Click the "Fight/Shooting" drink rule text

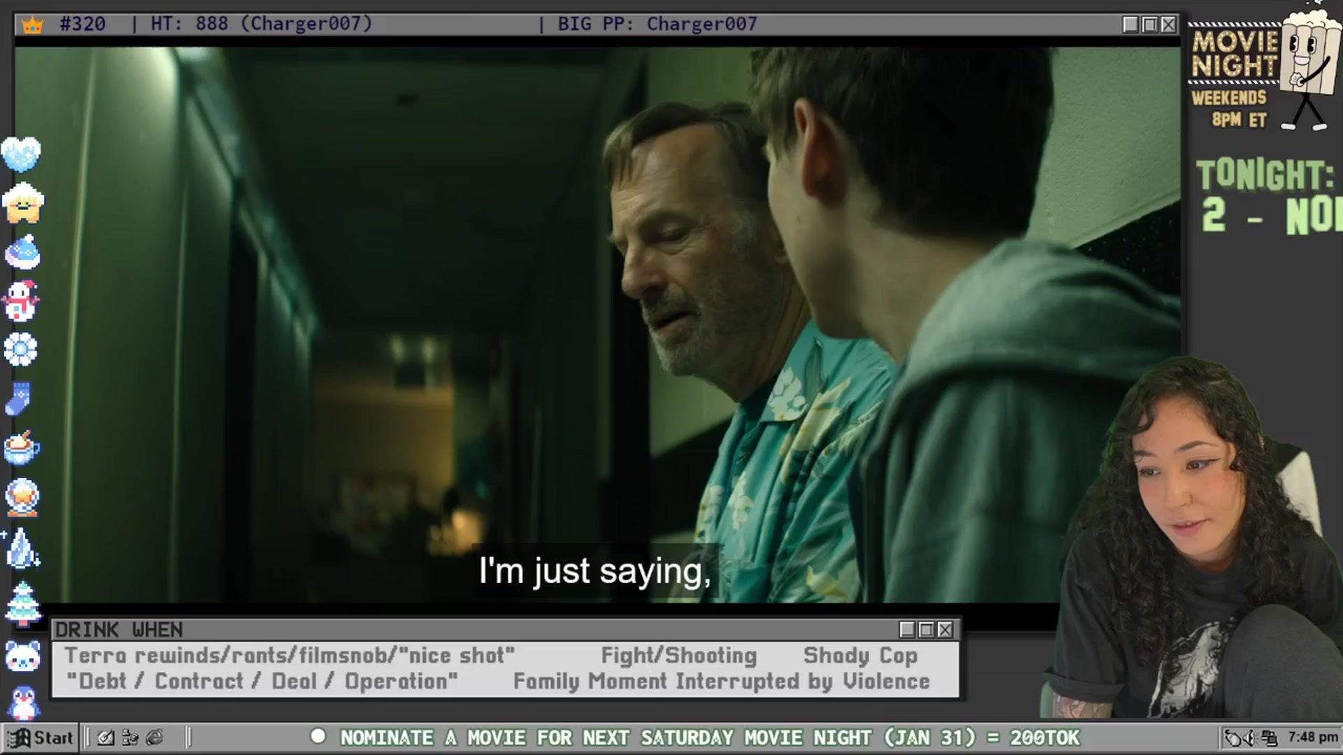coord(679,656)
